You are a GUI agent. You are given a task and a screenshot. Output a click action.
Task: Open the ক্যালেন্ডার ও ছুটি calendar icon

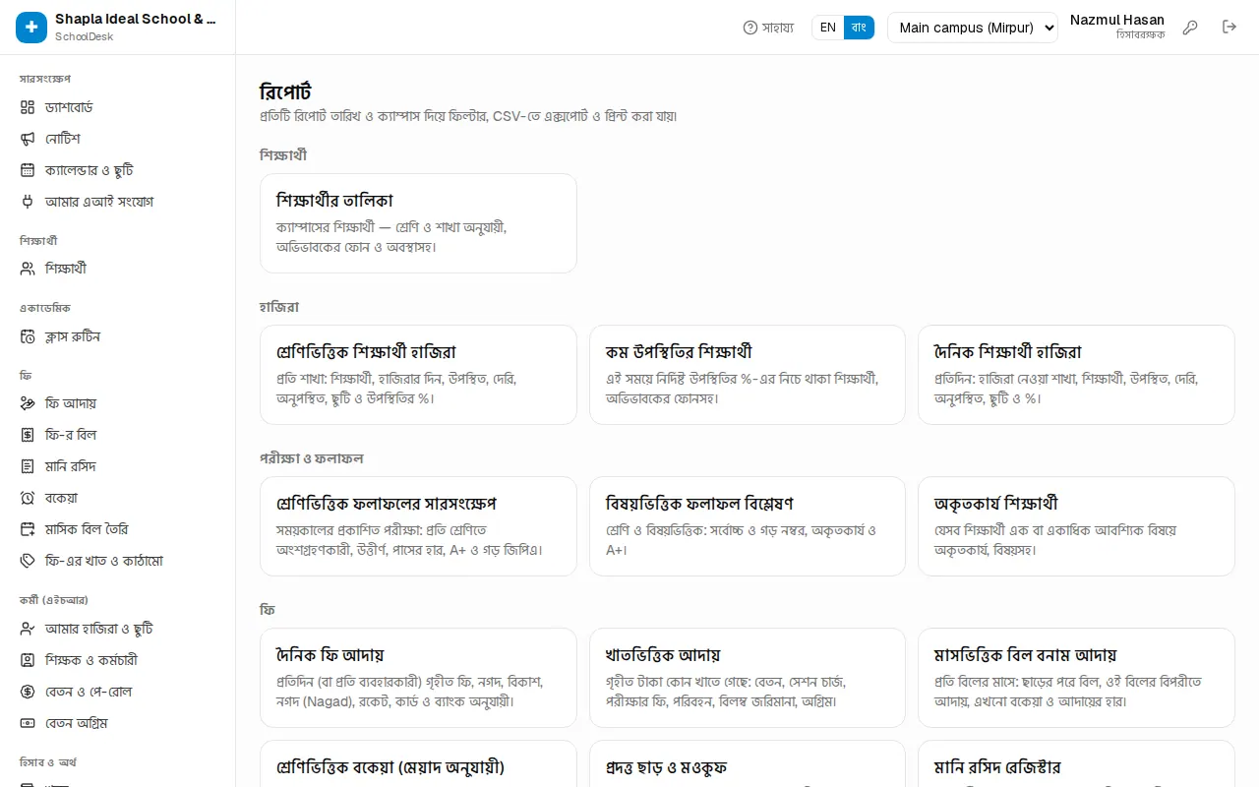(x=28, y=170)
